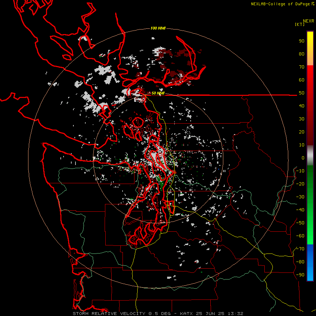Click the 10 value on the velocity scale
Image resolution: width=316 pixels, height=316 pixels.
(x=302, y=145)
